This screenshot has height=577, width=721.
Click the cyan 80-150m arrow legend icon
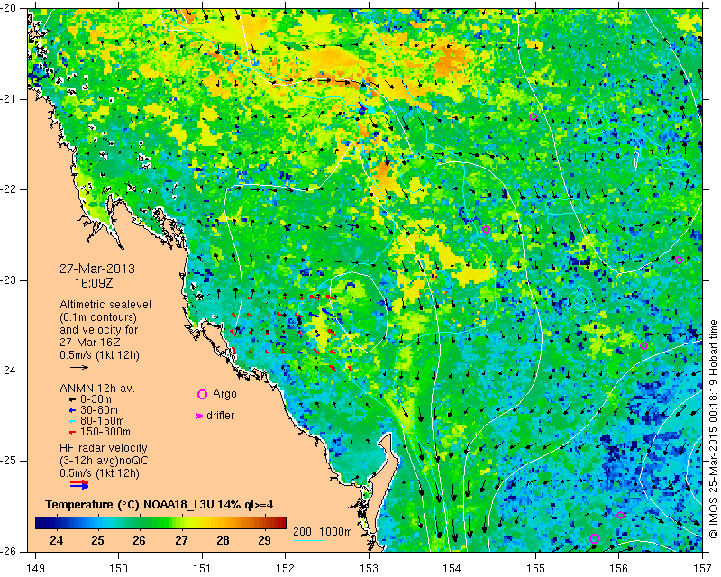[x=72, y=421]
